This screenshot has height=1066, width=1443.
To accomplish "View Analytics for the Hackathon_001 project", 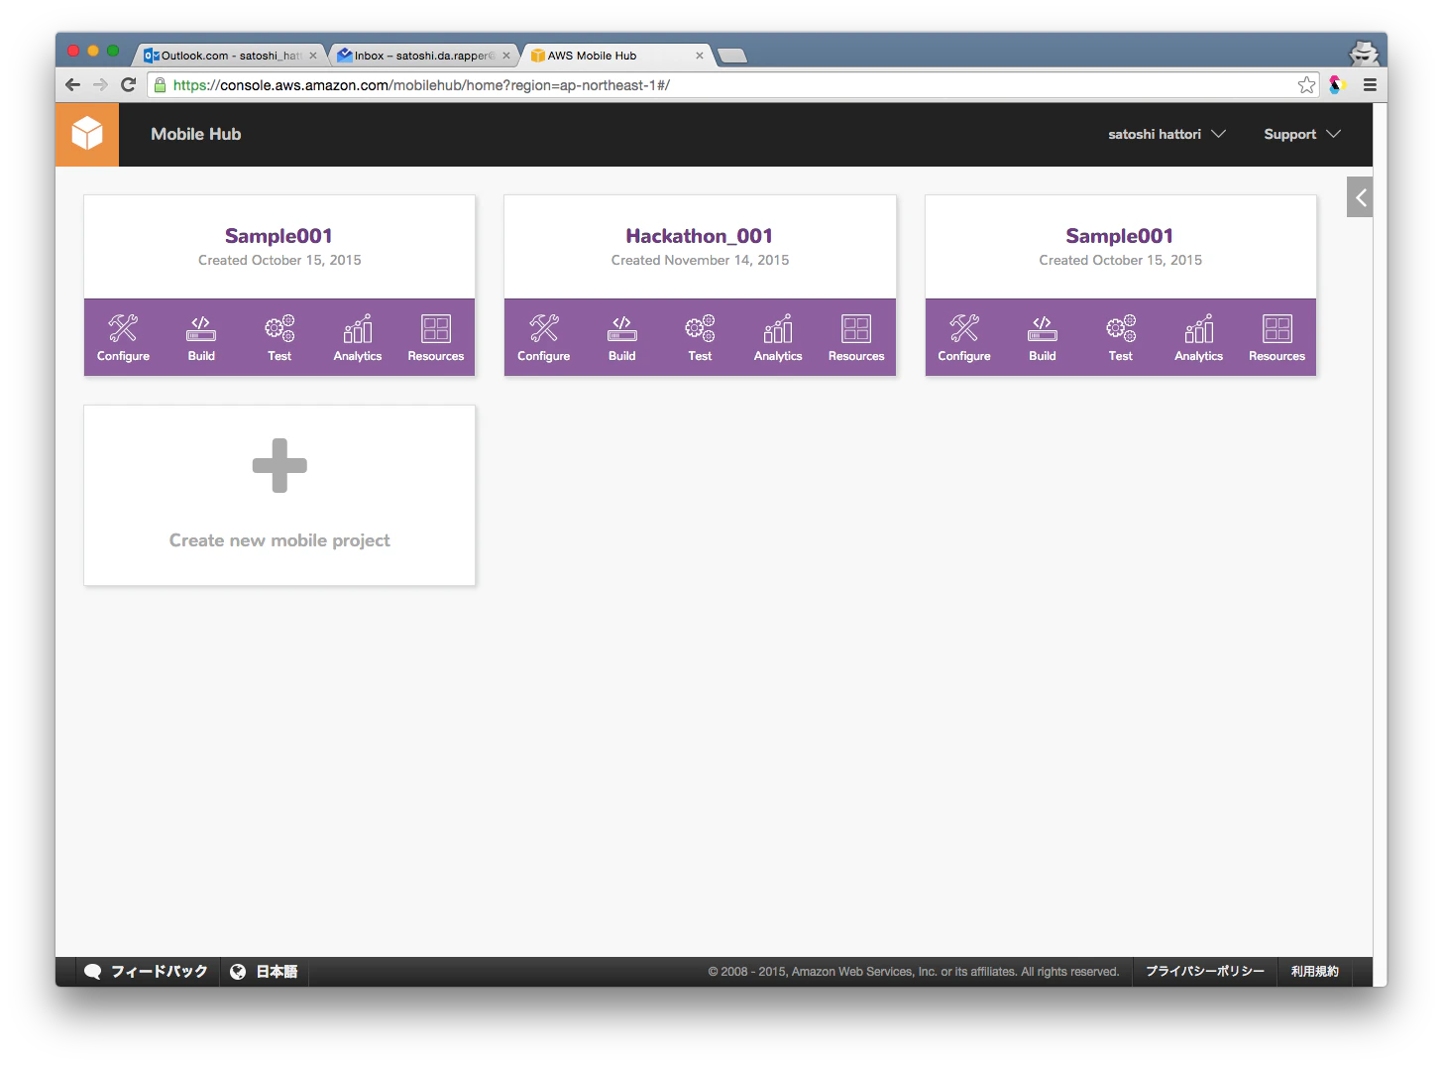I will pyautogui.click(x=778, y=338).
